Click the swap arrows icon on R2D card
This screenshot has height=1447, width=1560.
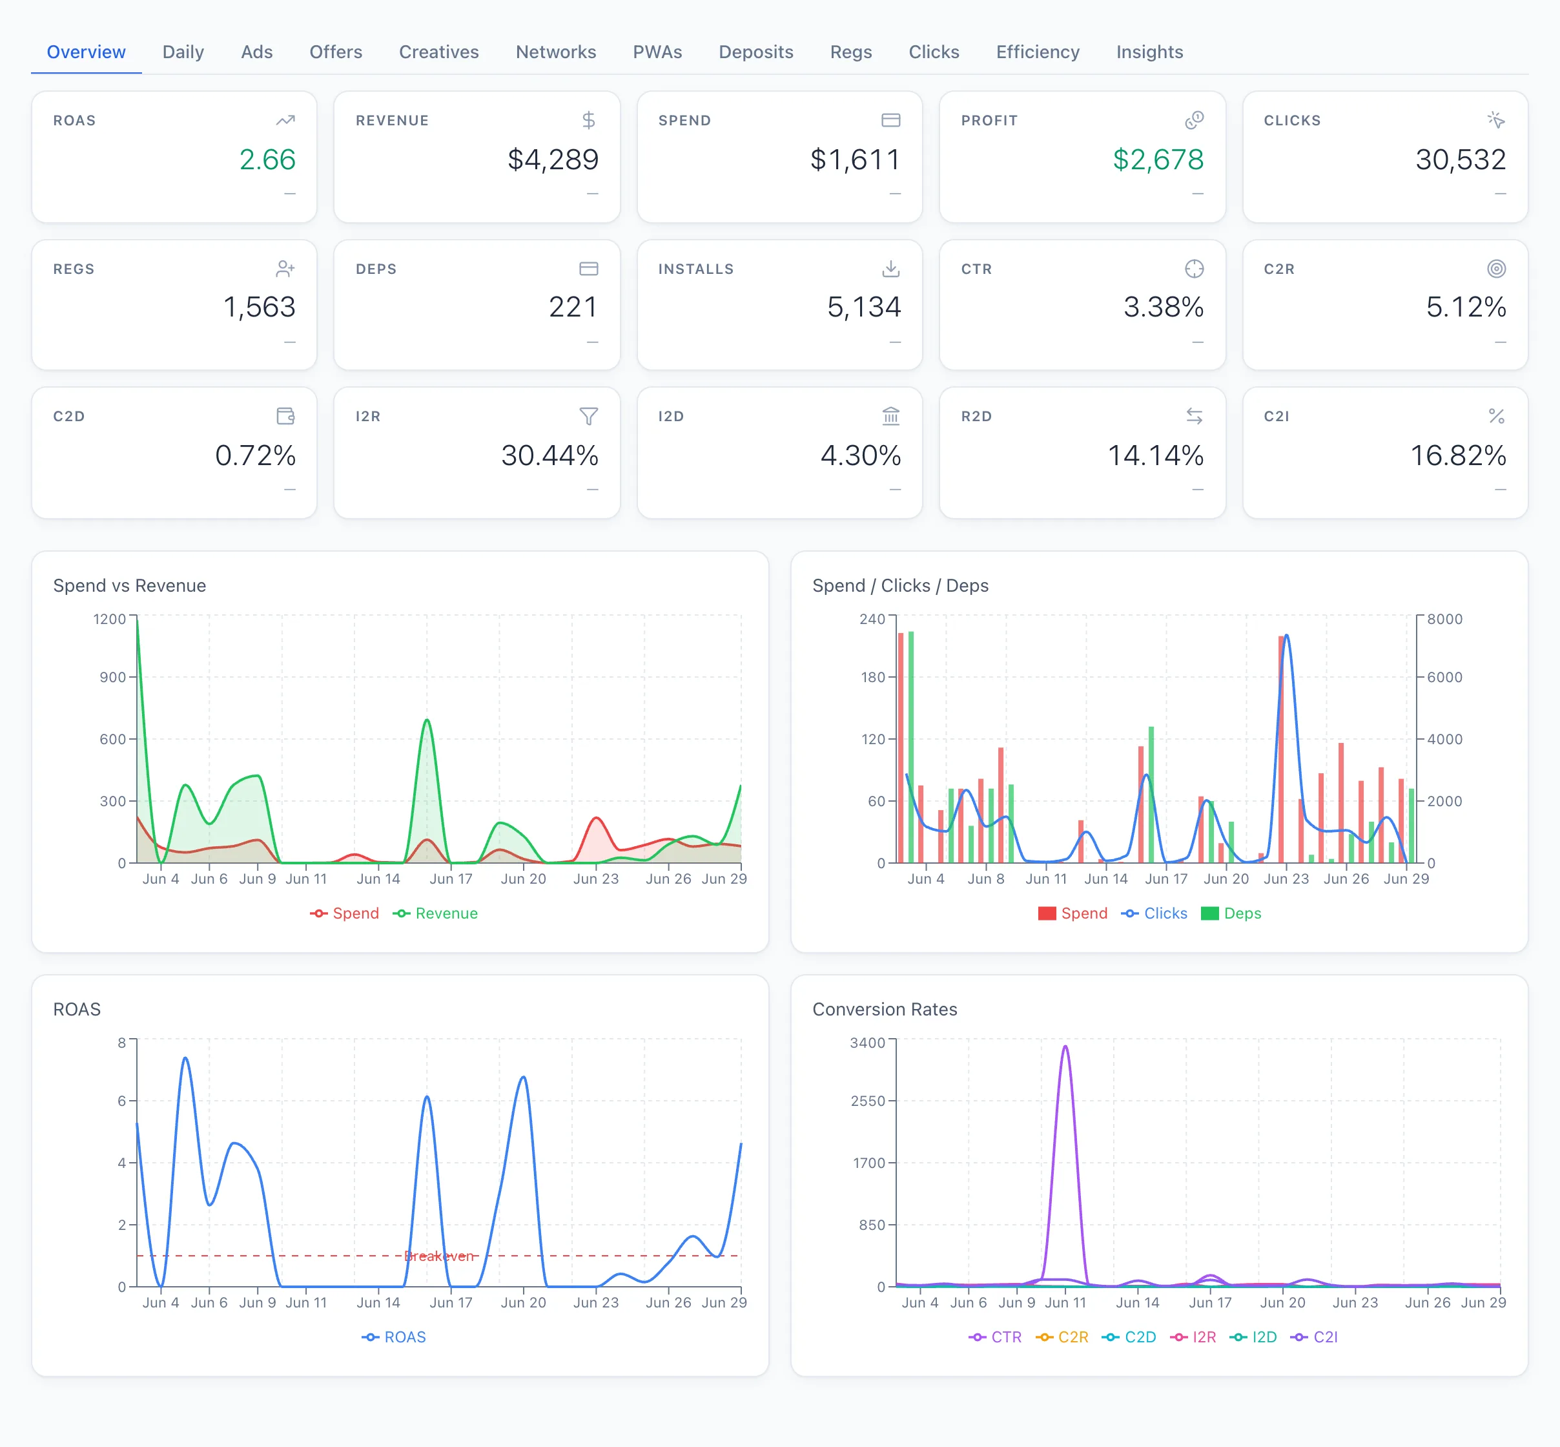(1194, 416)
